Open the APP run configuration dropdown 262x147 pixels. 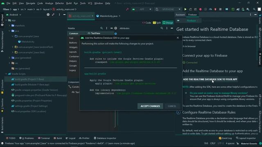(x=142, y=9)
